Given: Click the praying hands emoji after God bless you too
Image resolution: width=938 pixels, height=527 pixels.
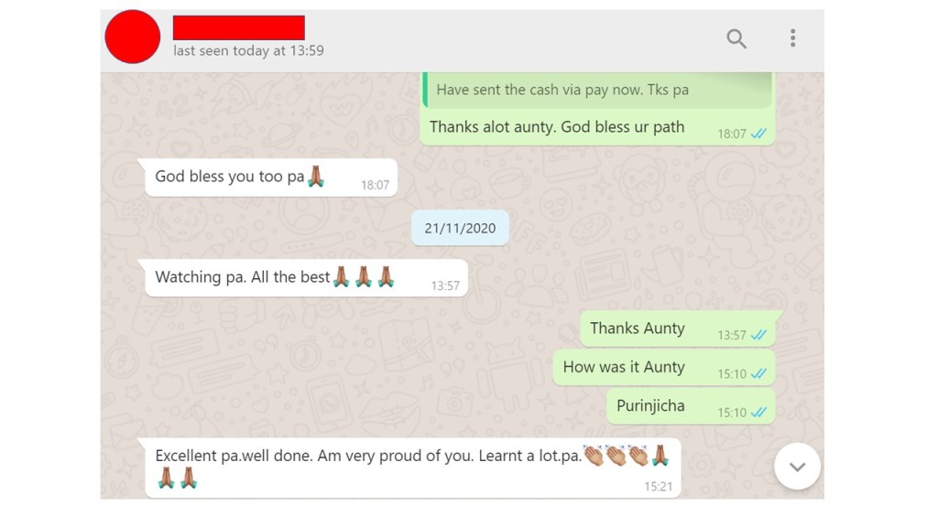Looking at the screenshot, I should tap(316, 177).
